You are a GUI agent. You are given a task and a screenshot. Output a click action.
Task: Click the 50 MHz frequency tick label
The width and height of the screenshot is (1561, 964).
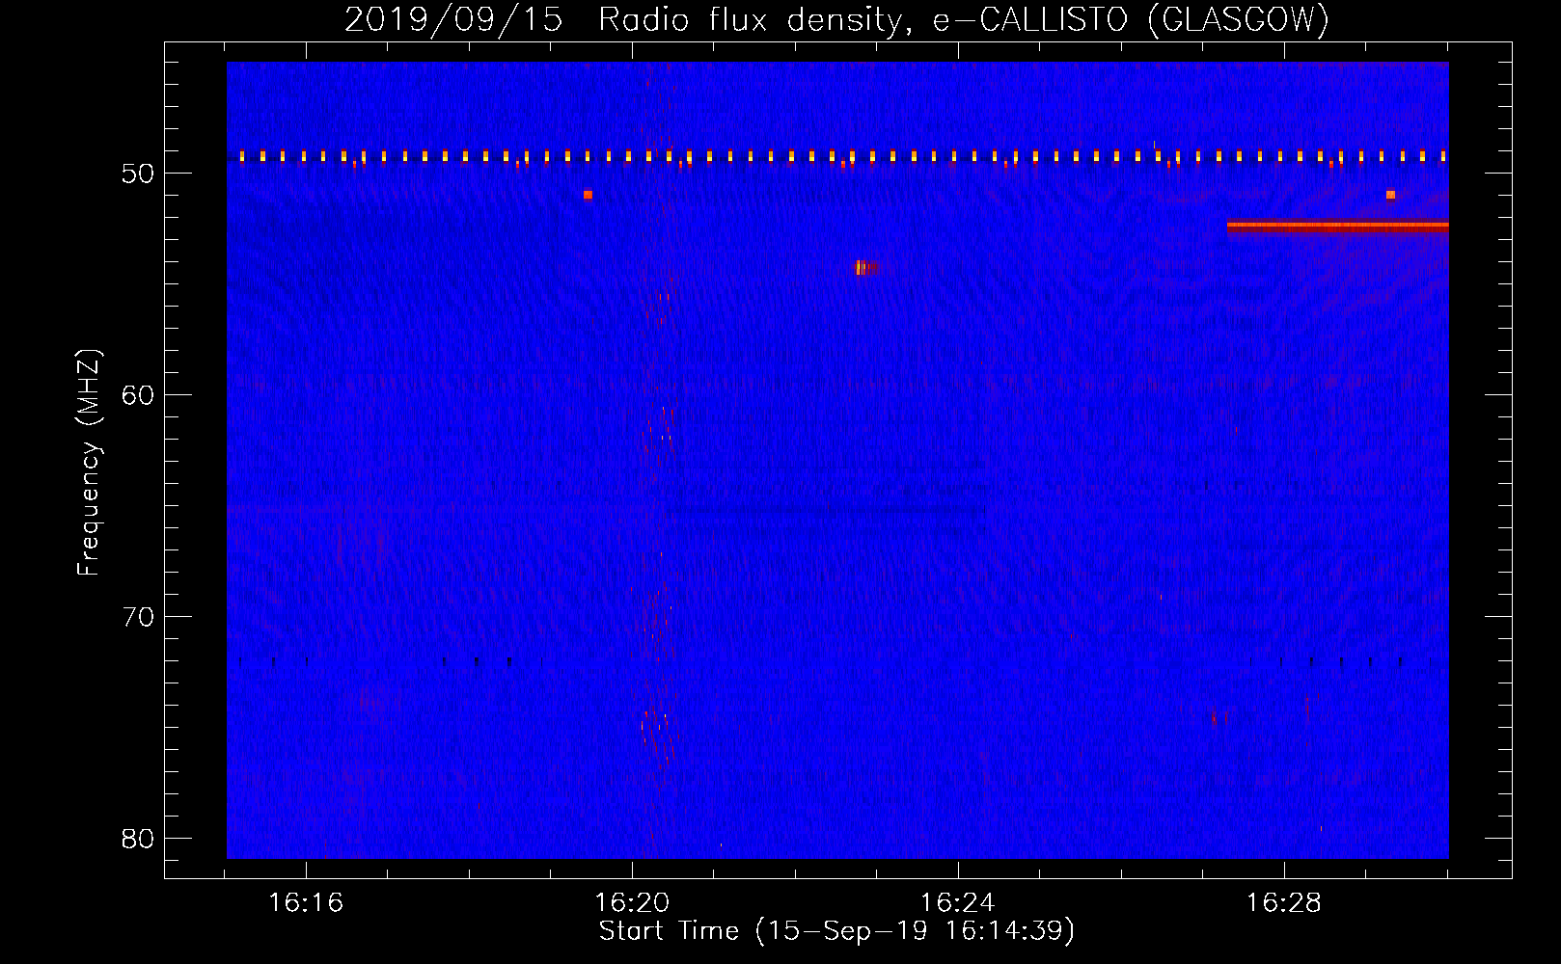(138, 174)
